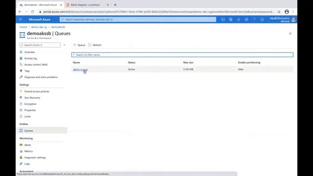Image resolution: width=313 pixels, height=176 pixels.
Task: Open Diagnose and solve problems
Action: click(x=41, y=77)
